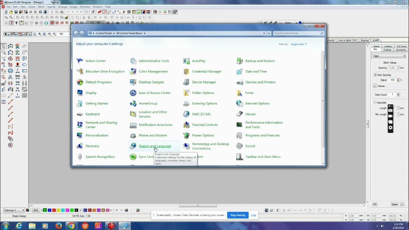This screenshot has height=230, width=409.
Task: Click Hide link in Screencastify bar
Action: [253, 215]
